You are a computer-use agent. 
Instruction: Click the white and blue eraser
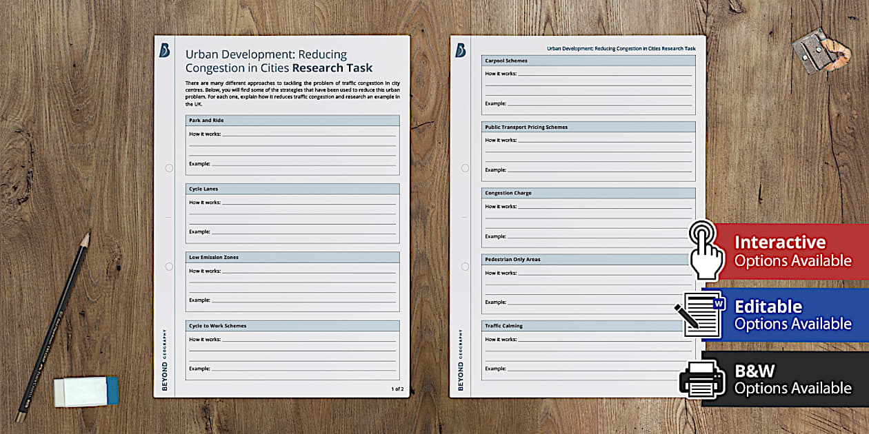tap(86, 390)
